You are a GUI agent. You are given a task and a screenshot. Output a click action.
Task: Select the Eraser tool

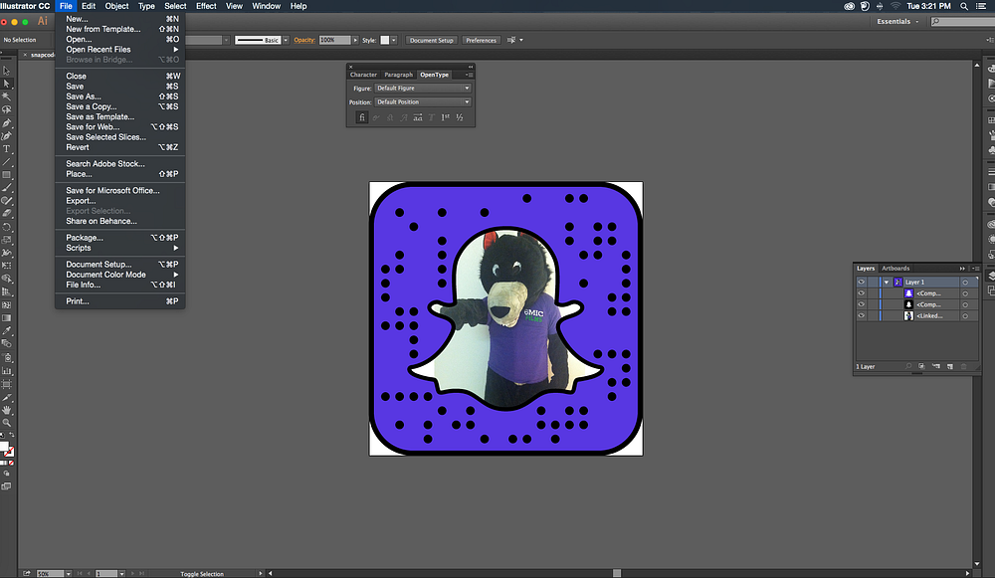tap(6, 214)
